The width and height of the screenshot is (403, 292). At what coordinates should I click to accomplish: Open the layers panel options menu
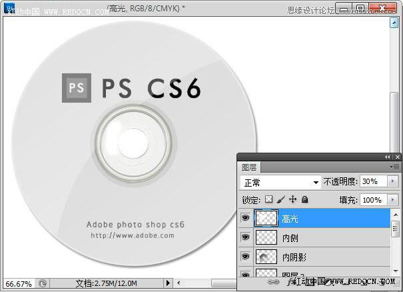tap(394, 167)
